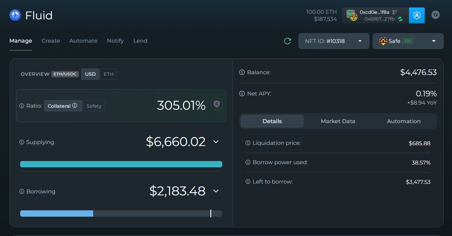452x236 pixels.
Task: Expand the Supplying amount details
Action: (x=216, y=142)
